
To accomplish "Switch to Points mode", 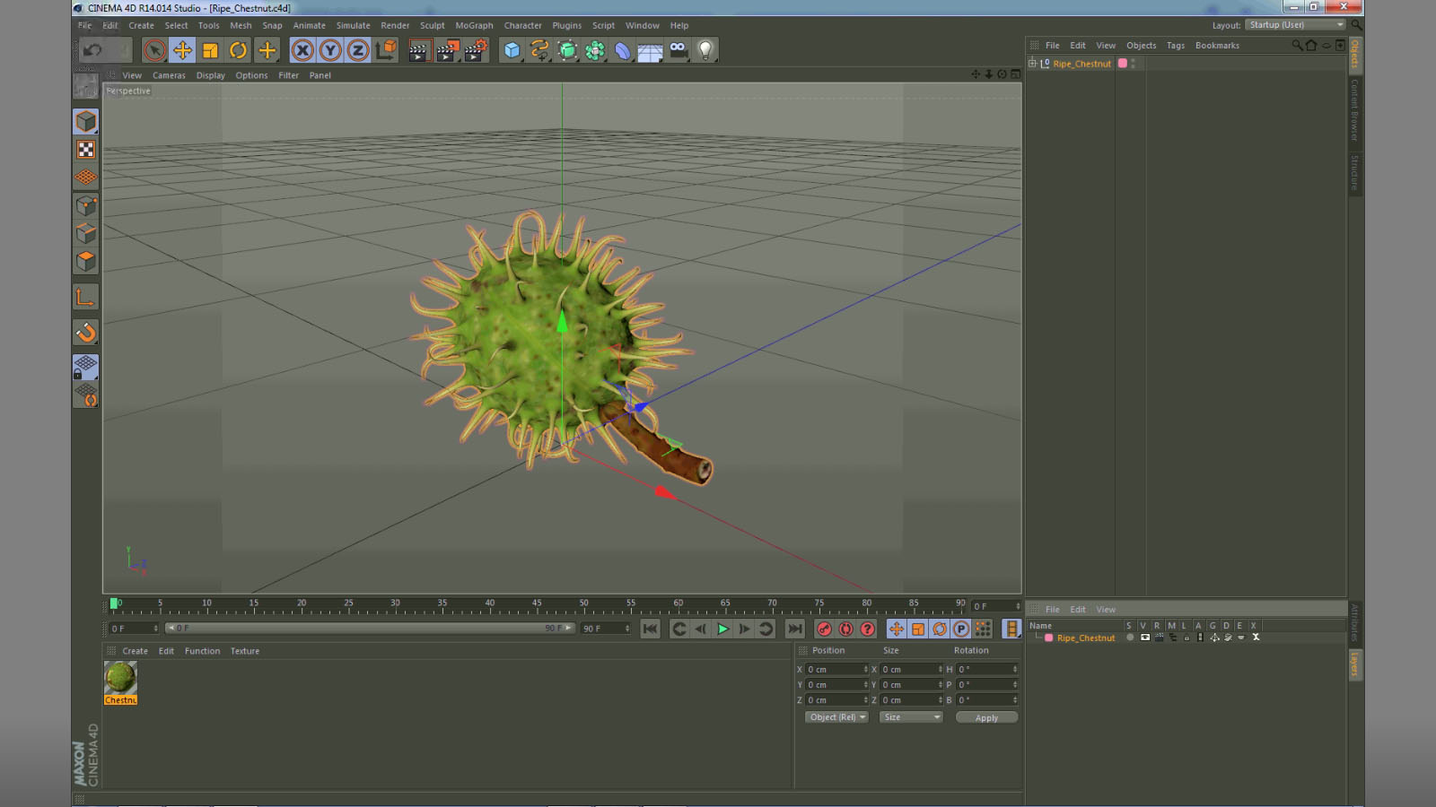I will 86,205.
